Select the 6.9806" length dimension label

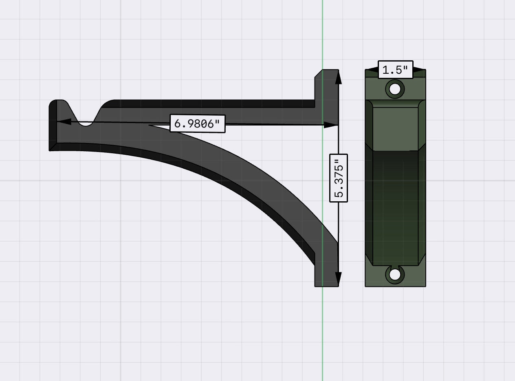pos(197,123)
